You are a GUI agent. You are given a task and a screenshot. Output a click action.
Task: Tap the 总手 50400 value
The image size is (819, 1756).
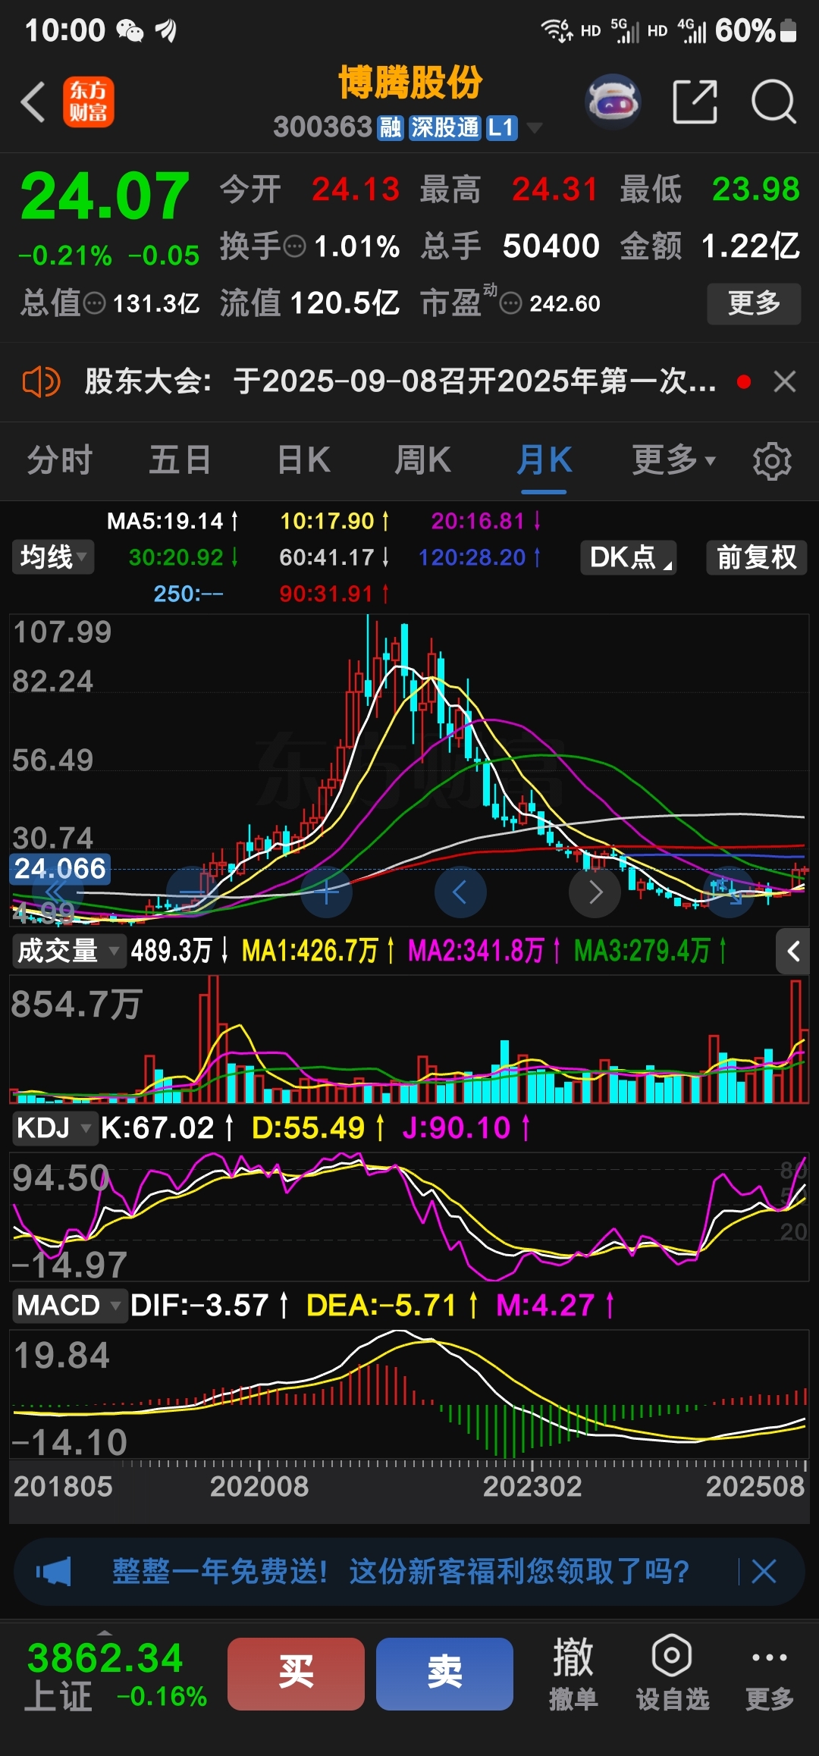[551, 246]
